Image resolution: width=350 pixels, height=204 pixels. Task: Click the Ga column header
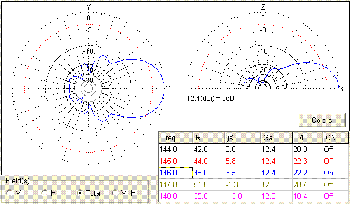[277, 137]
